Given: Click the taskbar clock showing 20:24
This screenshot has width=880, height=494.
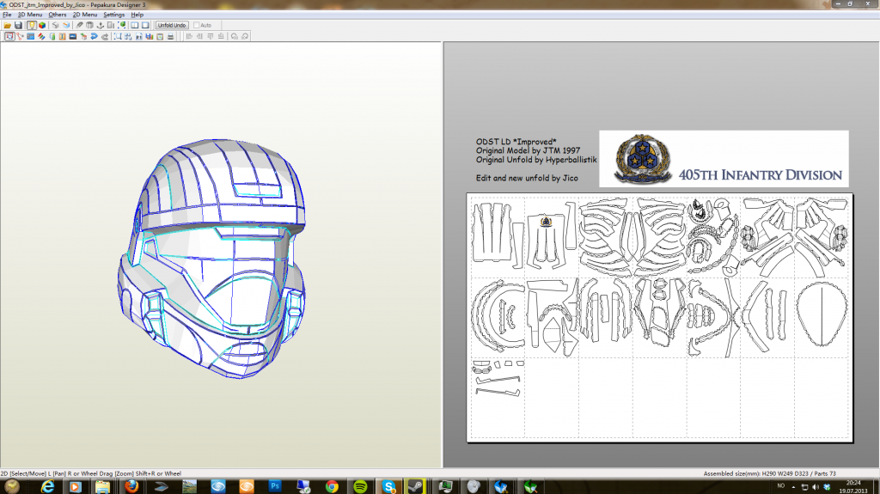Looking at the screenshot, I should (853, 487).
